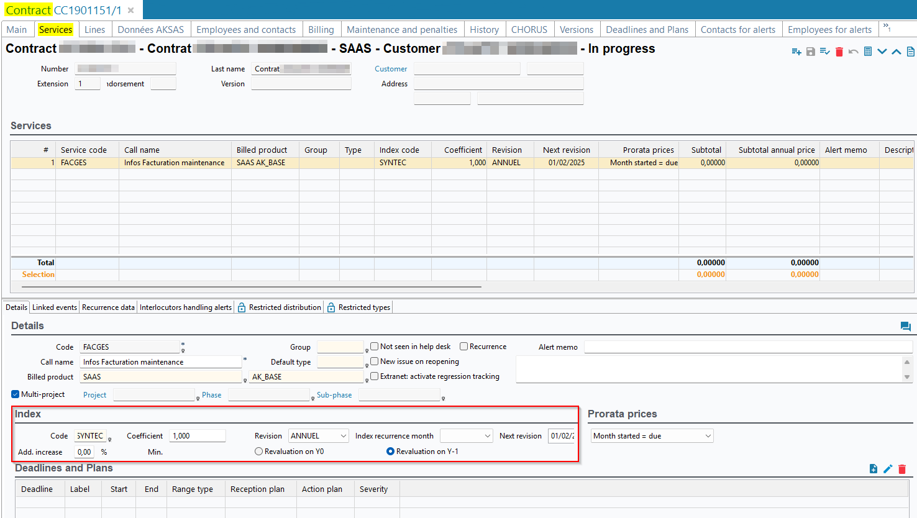Open the calculator icon in top toolbar
The height and width of the screenshot is (518, 917).
point(868,52)
